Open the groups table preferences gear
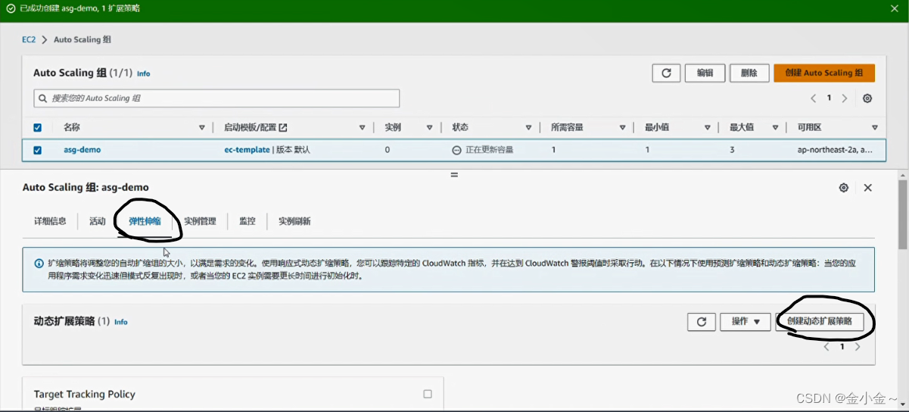Image resolution: width=909 pixels, height=412 pixels. click(x=867, y=98)
